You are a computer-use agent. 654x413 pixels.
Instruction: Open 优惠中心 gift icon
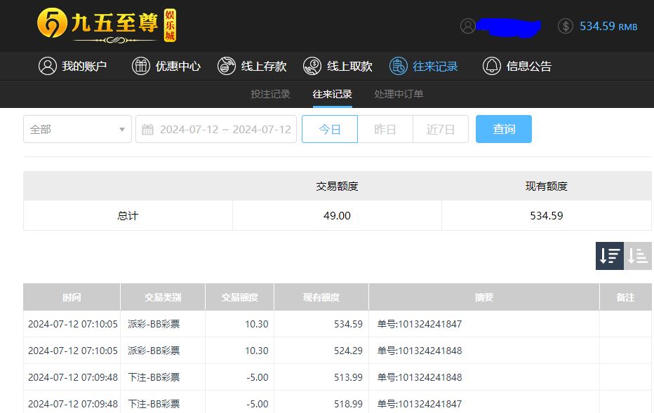click(x=141, y=66)
